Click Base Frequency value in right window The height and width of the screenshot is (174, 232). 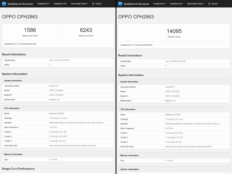[x=169, y=128]
